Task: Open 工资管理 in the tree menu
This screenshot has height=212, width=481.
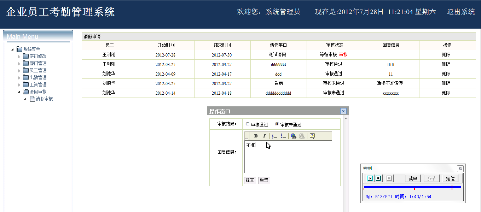Action: click(38, 84)
